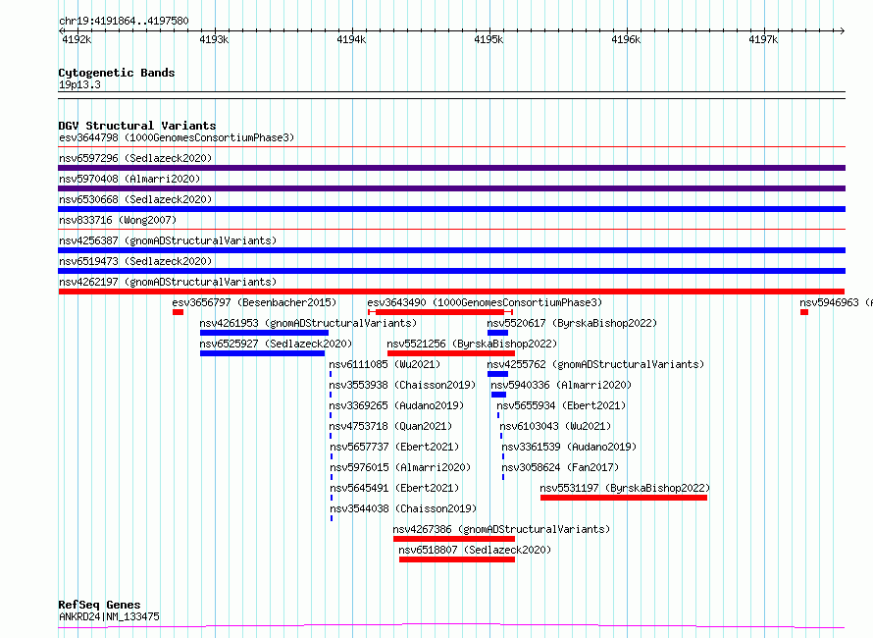Select the nsv6525927 Sedlazeck2020 blue bar
Image resolution: width=873 pixels, height=638 pixels.
[262, 353]
